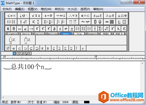Switch to the Geometry tab
The width and height of the screenshot is (146, 105).
coord(92,34)
